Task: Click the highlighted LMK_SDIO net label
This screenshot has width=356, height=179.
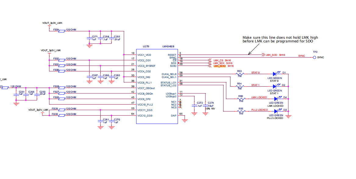Action: (x=219, y=66)
